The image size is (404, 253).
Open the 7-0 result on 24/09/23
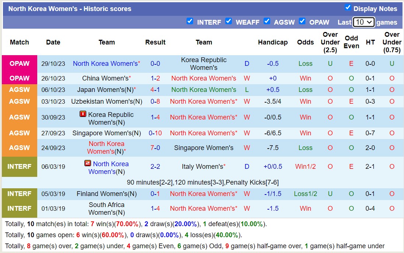[155, 148]
